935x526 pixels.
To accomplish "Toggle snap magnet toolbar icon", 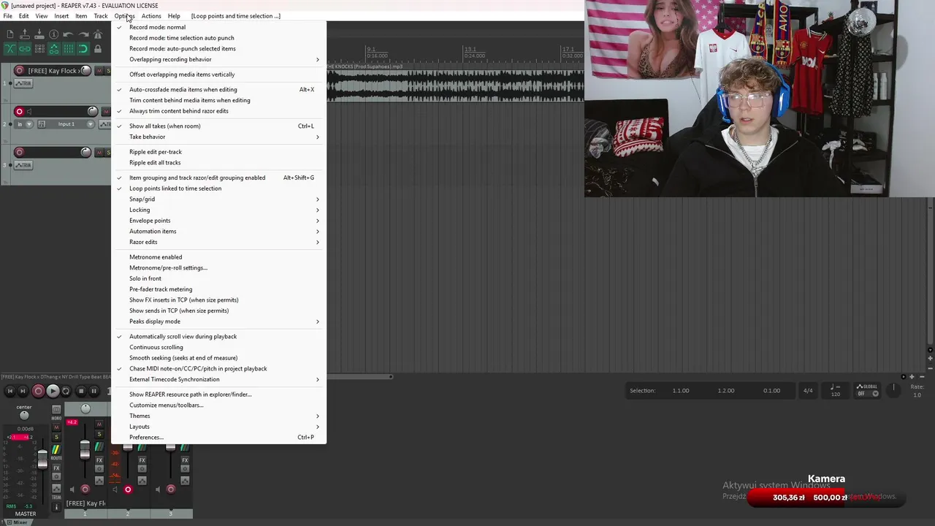I will tap(83, 49).
